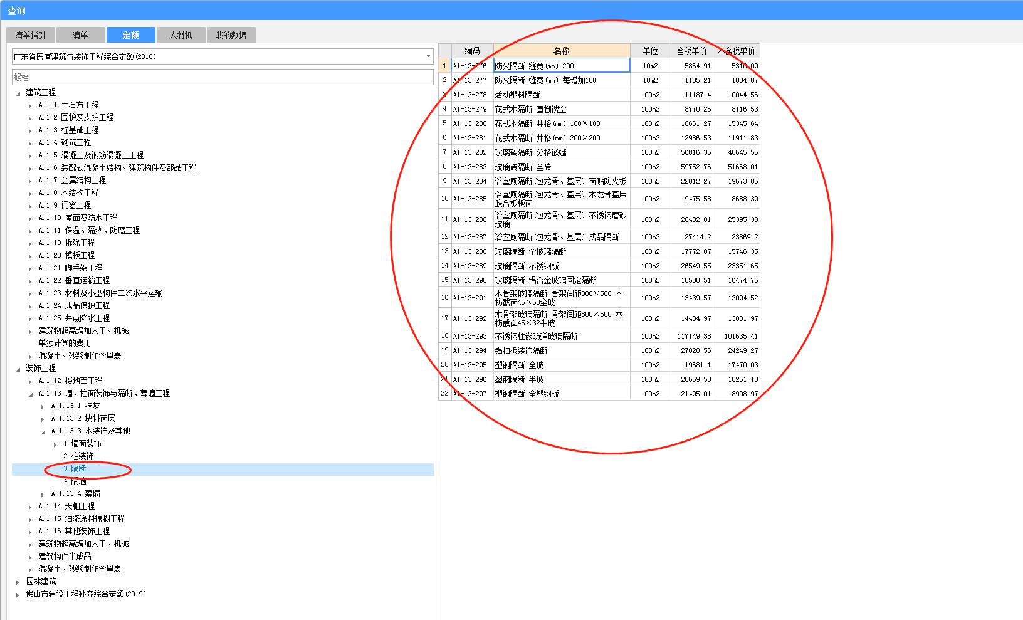This screenshot has width=1023, height=620.
Task: Click the 螺栓 search input field
Action: (223, 77)
